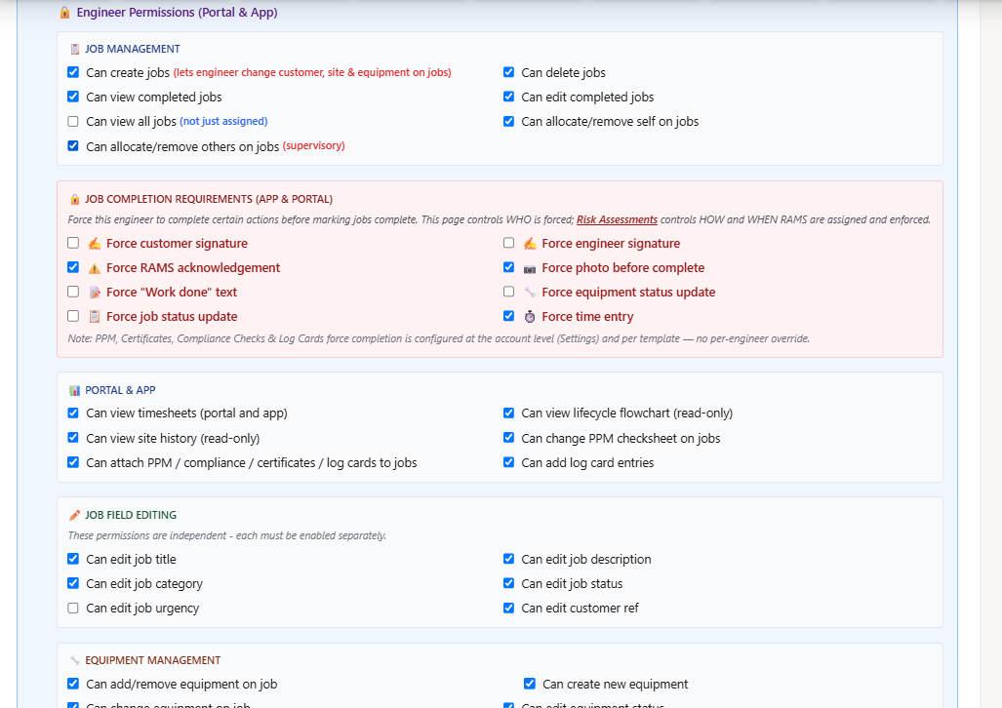Image resolution: width=1002 pixels, height=708 pixels.
Task: Click the warning triangle icon for RAMS acknowledgement
Action: click(95, 268)
